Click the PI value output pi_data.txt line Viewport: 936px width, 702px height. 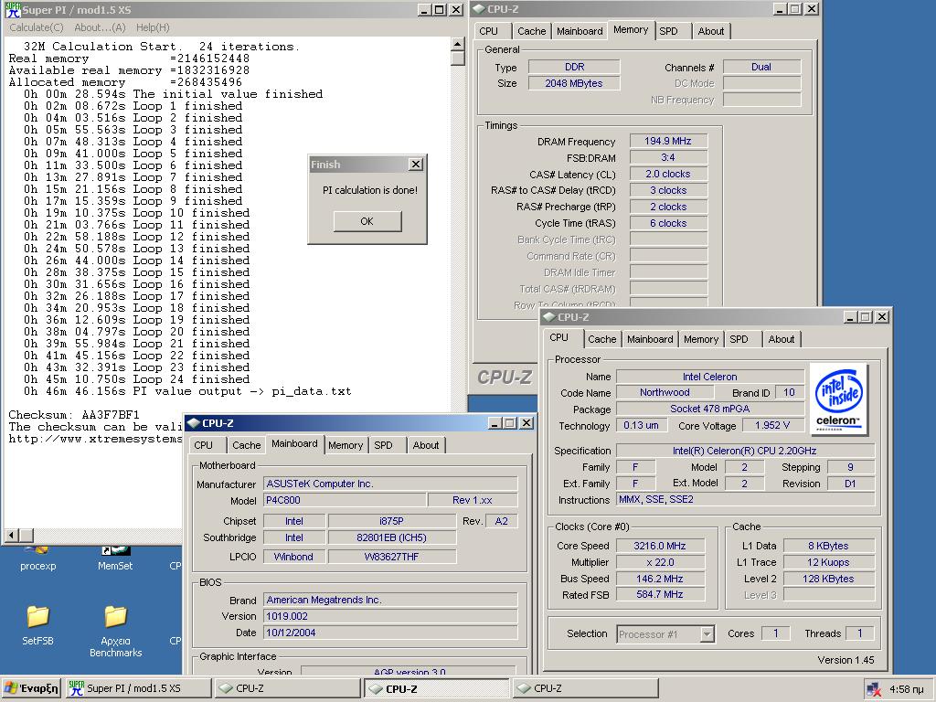[187, 391]
